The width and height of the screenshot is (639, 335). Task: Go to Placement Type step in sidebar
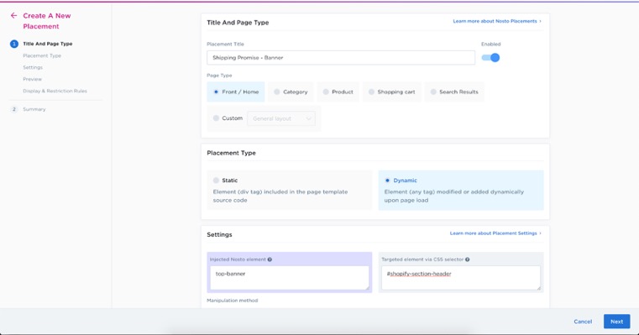[x=42, y=55]
